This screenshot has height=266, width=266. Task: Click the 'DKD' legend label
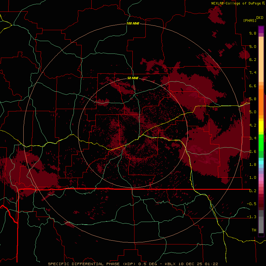[x=260, y=18]
